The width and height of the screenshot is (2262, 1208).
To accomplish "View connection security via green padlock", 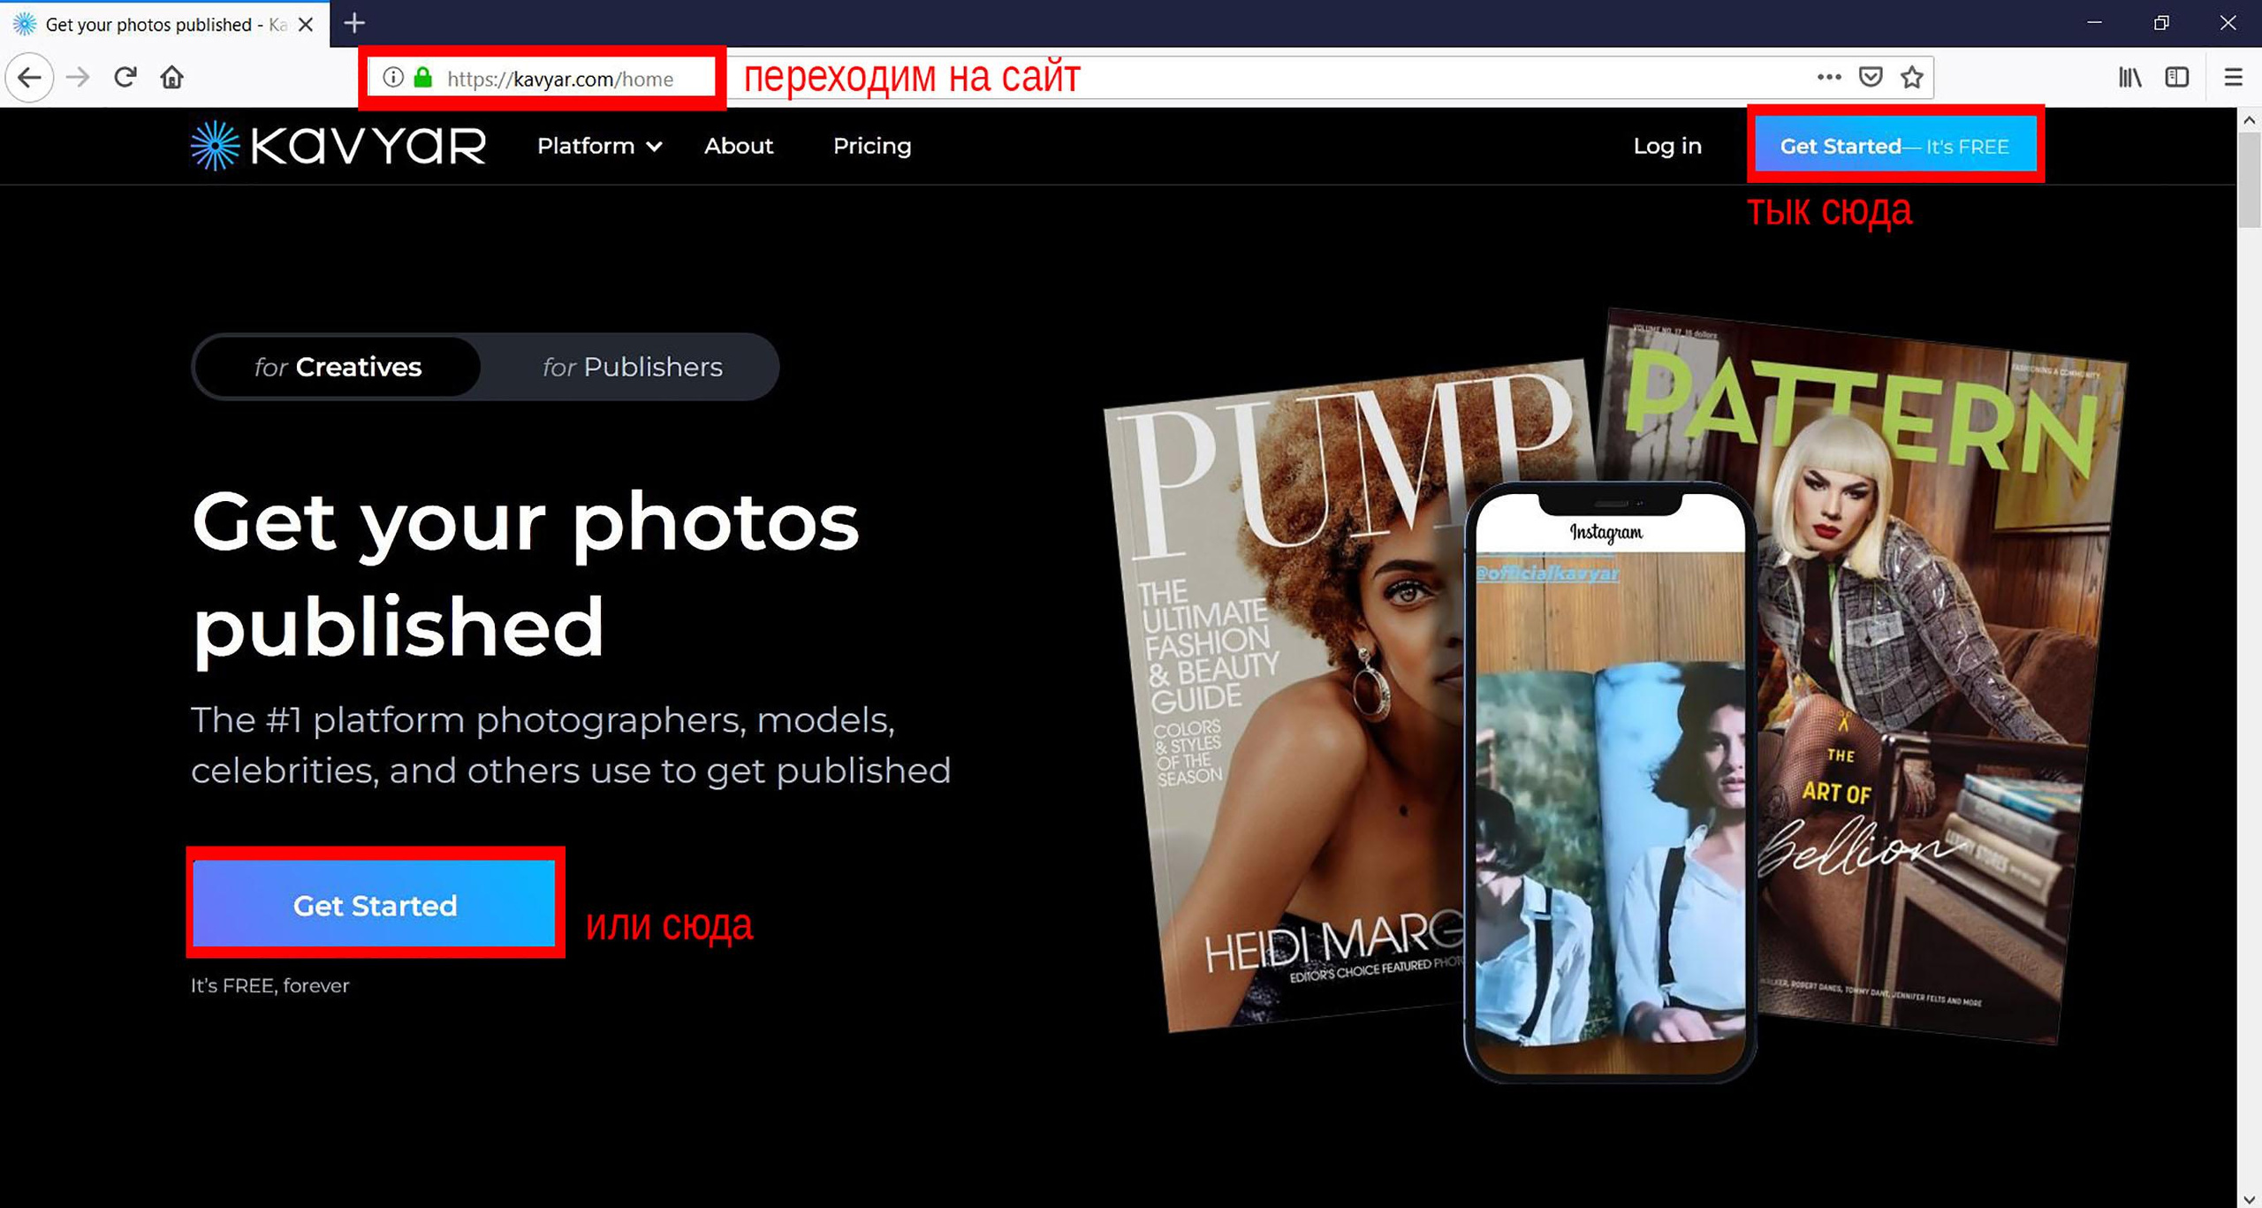I will click(x=423, y=78).
